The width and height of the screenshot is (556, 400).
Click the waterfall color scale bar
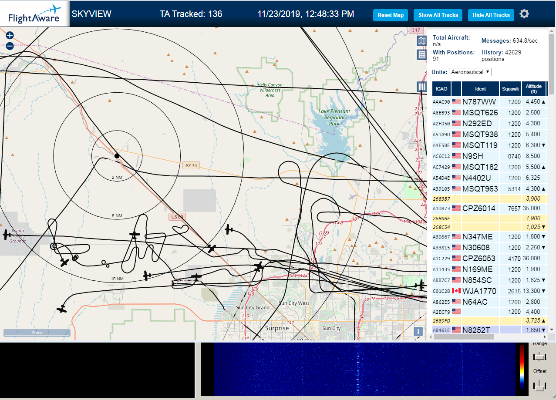coord(522,367)
